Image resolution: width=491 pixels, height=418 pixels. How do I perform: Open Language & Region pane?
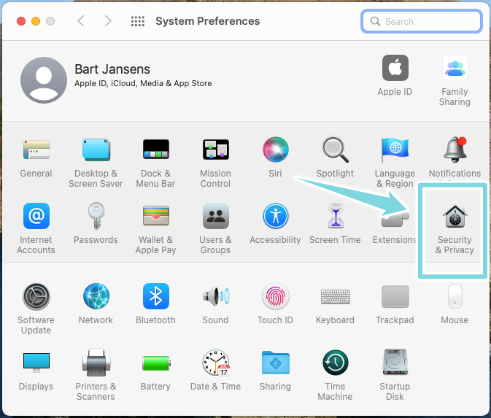(395, 150)
